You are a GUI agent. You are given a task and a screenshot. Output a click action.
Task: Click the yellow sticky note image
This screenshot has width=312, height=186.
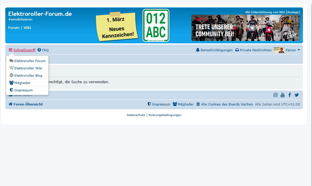pyautogui.click(x=117, y=27)
